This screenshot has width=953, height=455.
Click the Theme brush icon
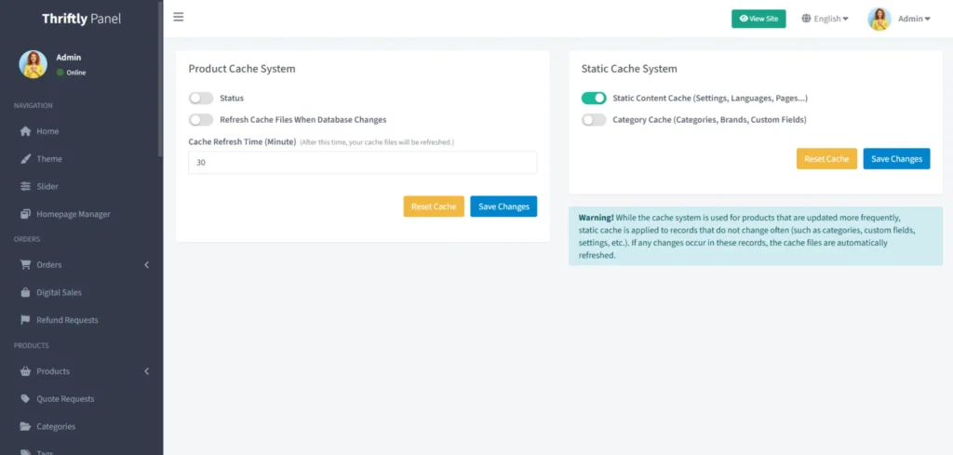coord(26,159)
